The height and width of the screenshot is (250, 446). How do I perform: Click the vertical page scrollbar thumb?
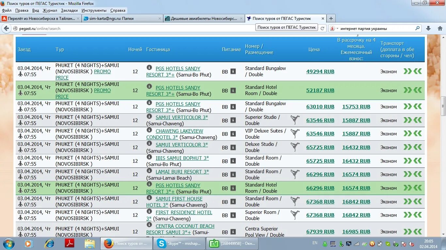[443, 106]
